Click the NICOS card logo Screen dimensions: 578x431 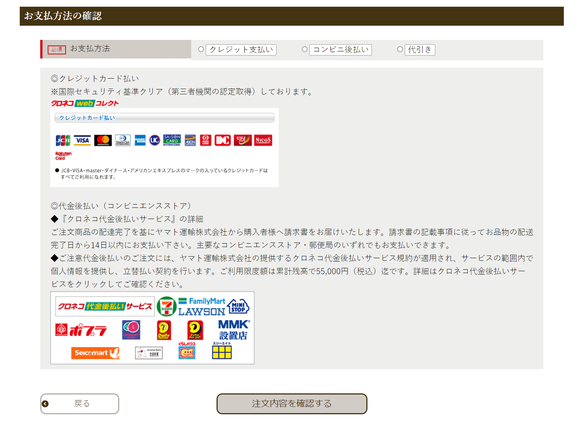pyautogui.click(x=263, y=140)
